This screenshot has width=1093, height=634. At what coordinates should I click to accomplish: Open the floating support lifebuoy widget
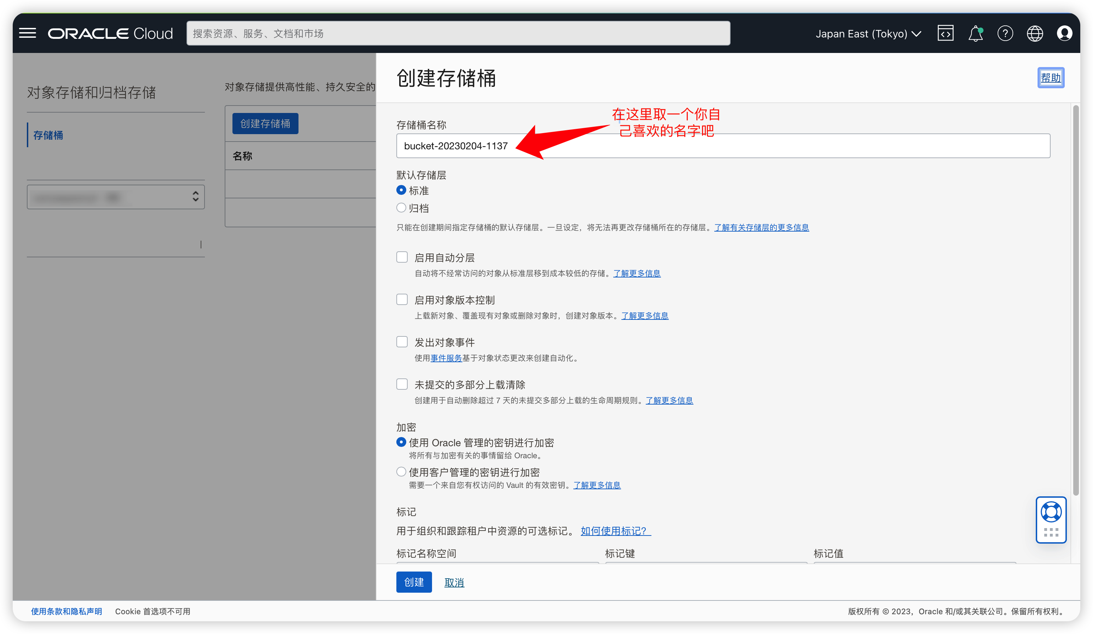1051,512
